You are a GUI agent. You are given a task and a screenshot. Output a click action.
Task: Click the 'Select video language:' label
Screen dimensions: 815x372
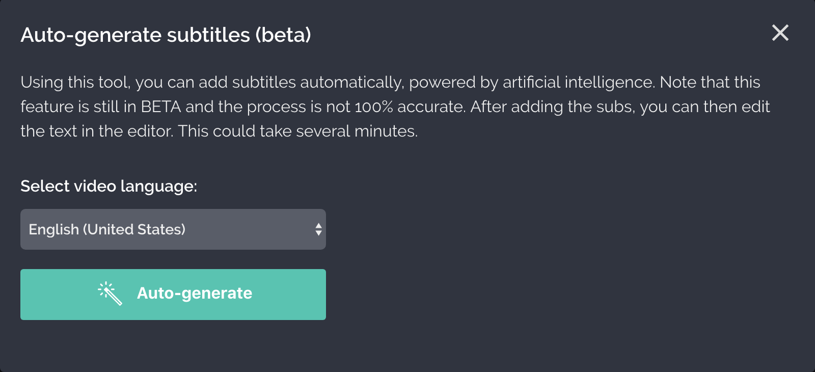click(x=108, y=186)
